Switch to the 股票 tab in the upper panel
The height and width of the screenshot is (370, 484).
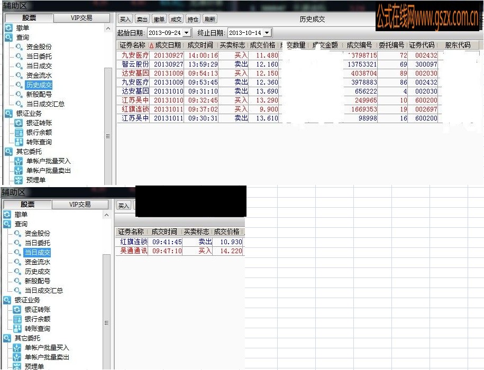click(29, 18)
